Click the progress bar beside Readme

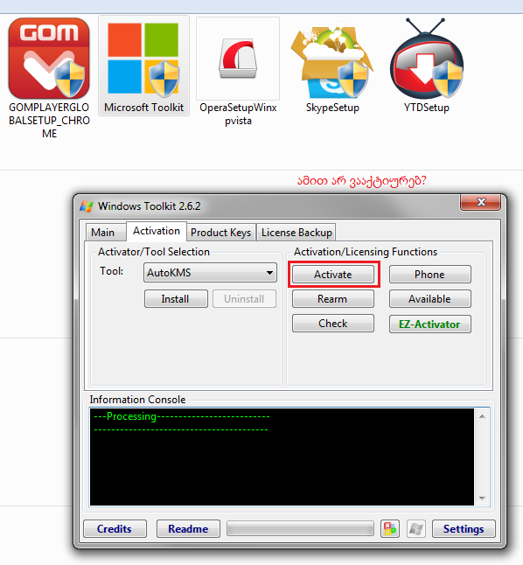[x=300, y=529]
